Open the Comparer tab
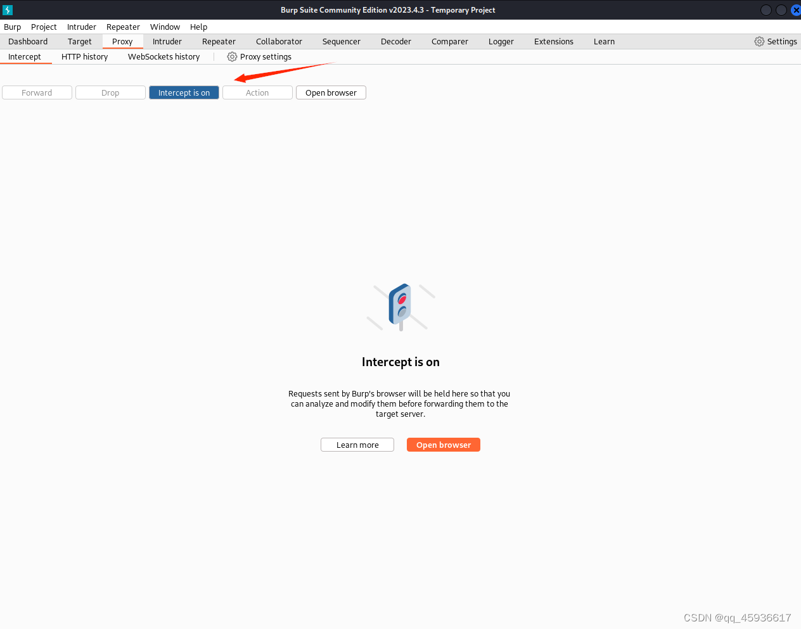801x629 pixels. point(450,41)
